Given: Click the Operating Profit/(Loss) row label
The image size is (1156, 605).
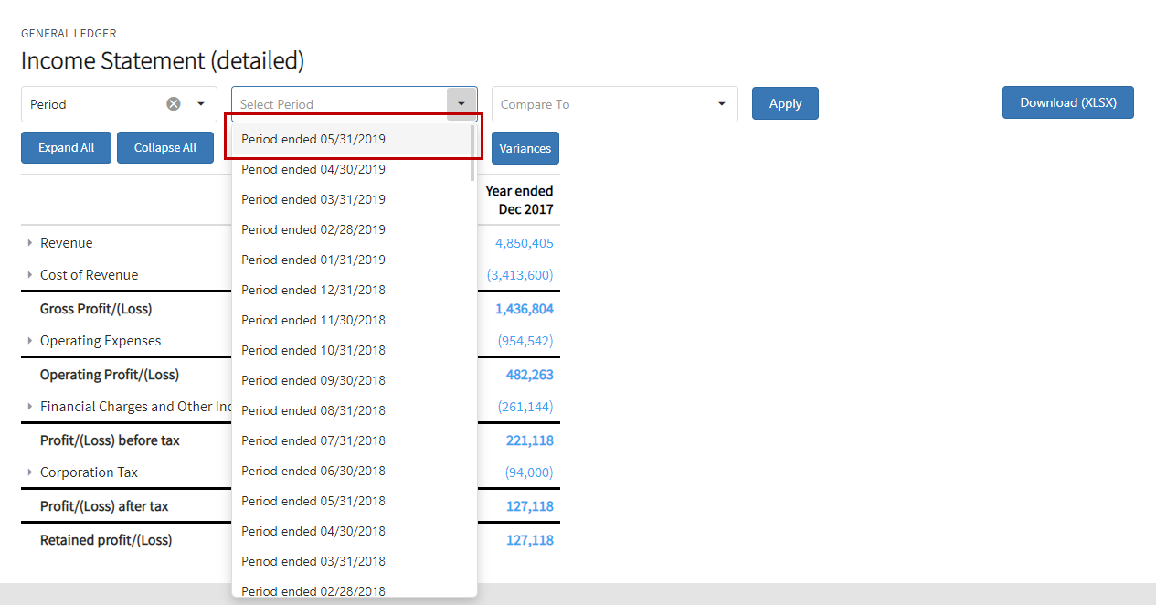Looking at the screenshot, I should tap(110, 375).
